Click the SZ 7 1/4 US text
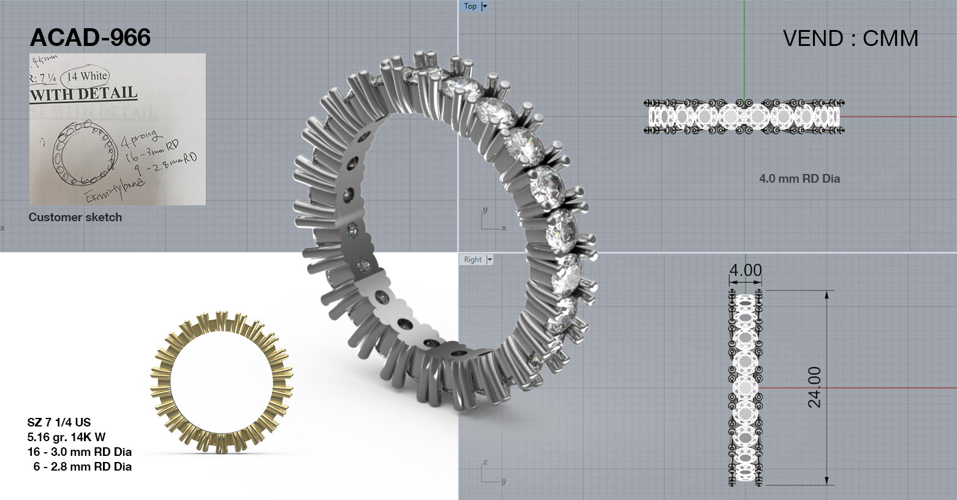Image resolution: width=957 pixels, height=500 pixels. pos(59,422)
